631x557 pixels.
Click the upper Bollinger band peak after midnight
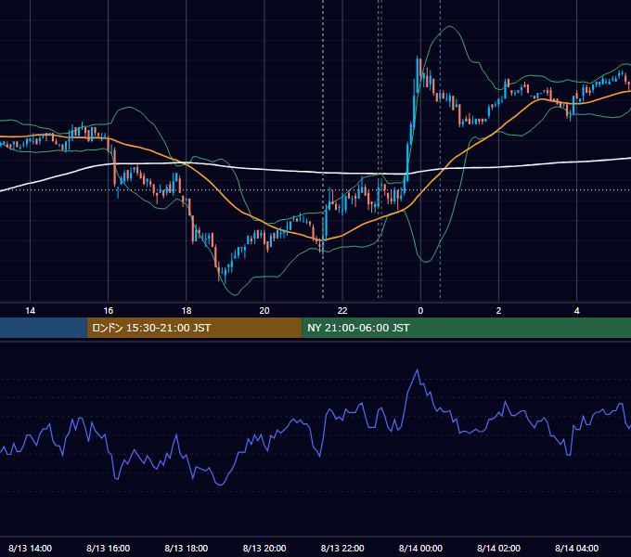[x=449, y=26]
